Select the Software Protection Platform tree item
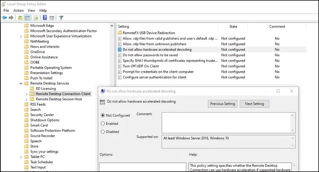319x172 pixels. (52, 131)
